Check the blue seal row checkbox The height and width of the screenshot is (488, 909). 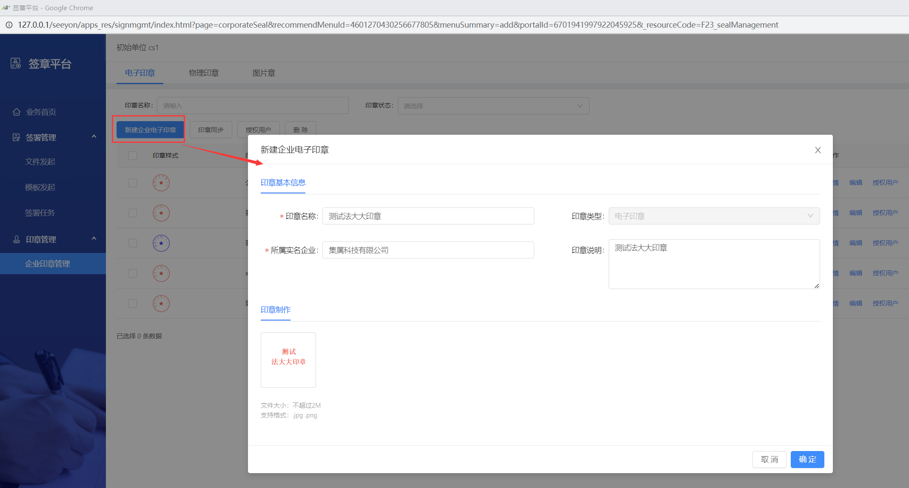pyautogui.click(x=133, y=243)
